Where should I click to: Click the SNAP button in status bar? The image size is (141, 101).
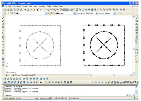click(x=37, y=98)
